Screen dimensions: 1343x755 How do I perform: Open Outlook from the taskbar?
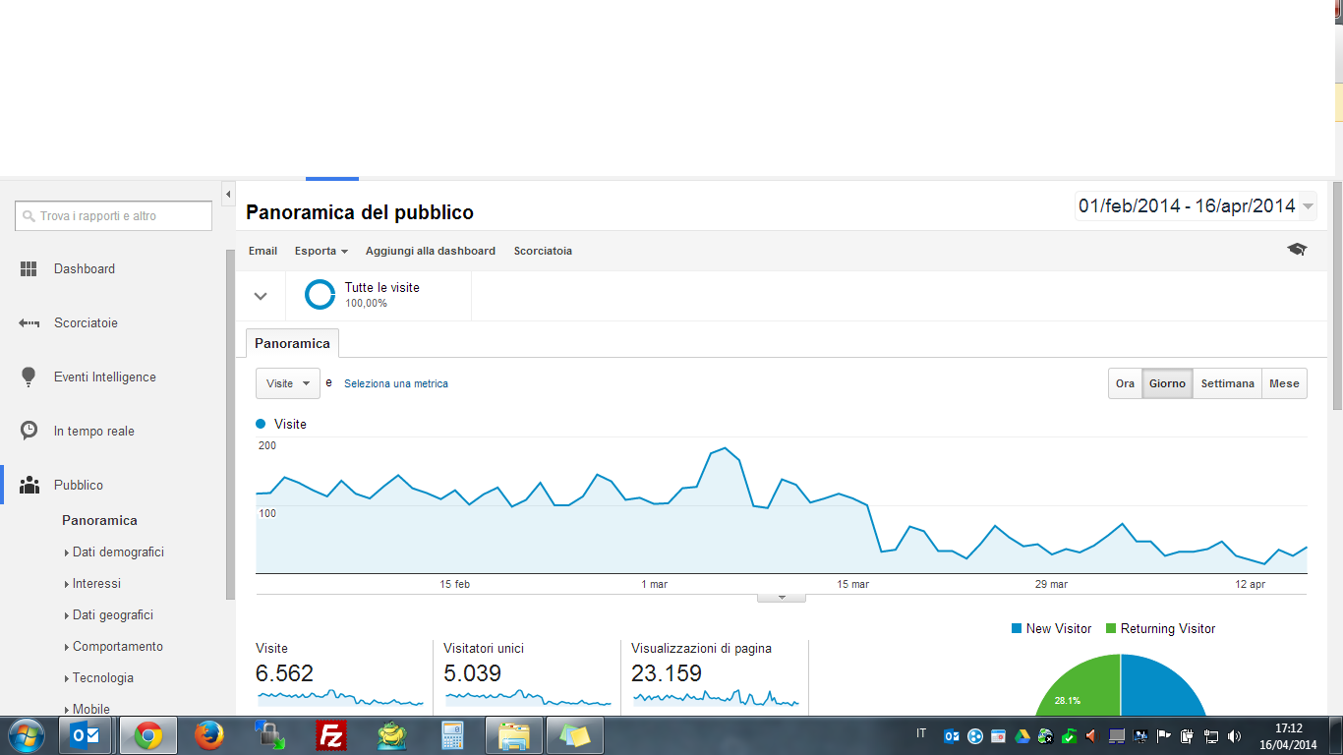[x=86, y=735]
